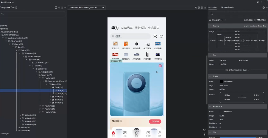Tap the red button in the 福利专区 card
This screenshot has width=268, height=138.
[x=155, y=121]
